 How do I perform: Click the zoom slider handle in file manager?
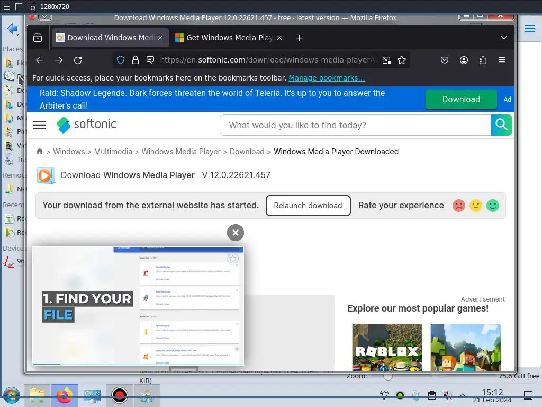pos(388,376)
